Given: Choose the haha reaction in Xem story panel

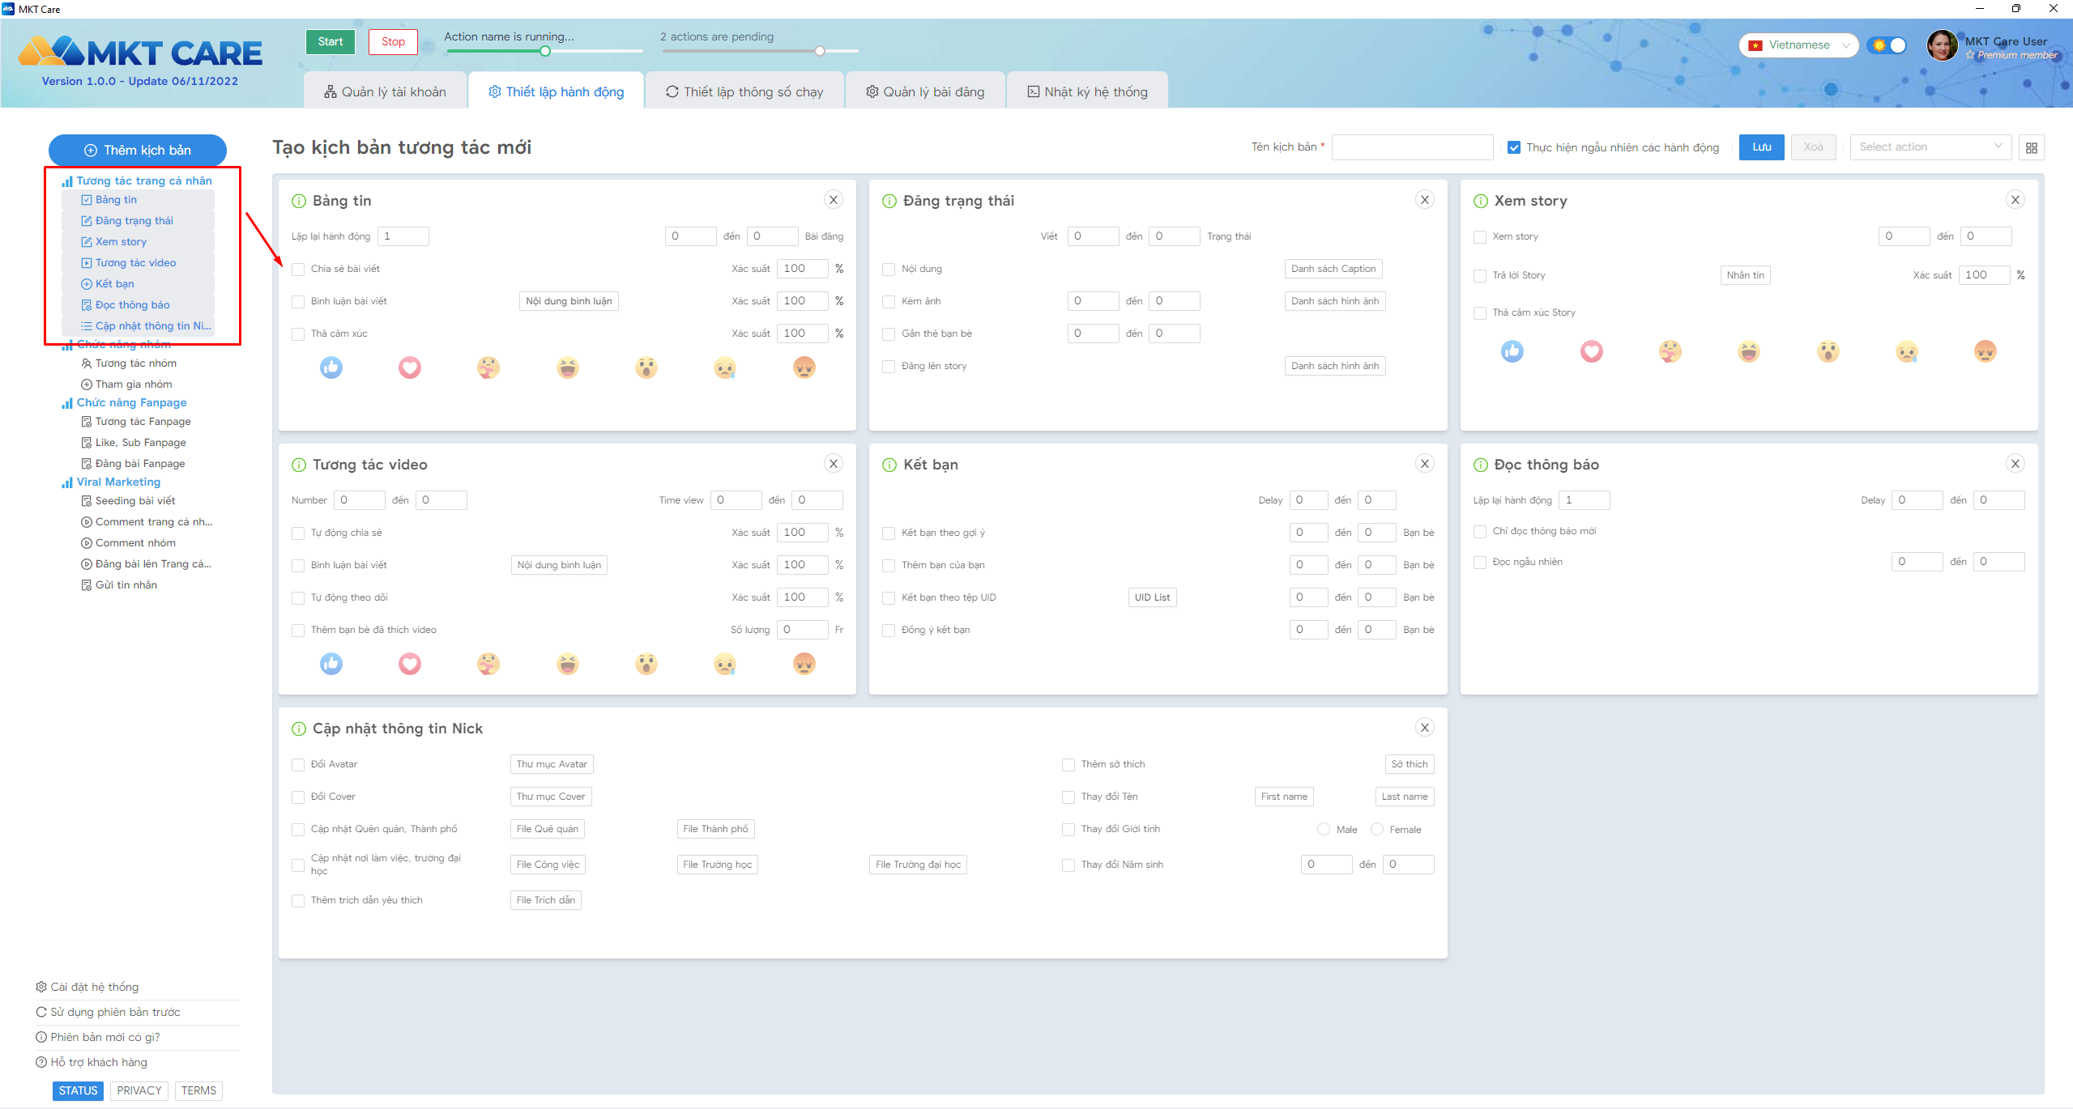Looking at the screenshot, I should 1748,351.
